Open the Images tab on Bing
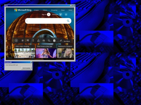Screen dimensions: 141x105 tap(36, 10)
